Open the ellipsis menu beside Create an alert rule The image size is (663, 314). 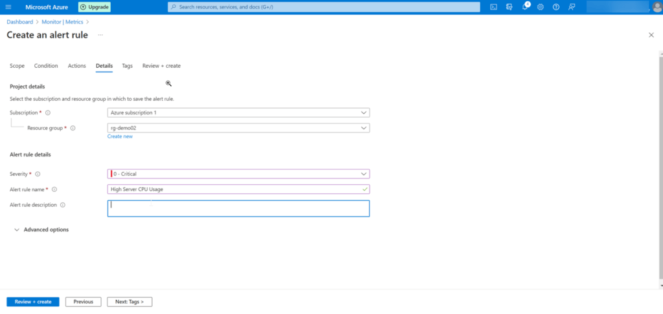pyautogui.click(x=100, y=35)
